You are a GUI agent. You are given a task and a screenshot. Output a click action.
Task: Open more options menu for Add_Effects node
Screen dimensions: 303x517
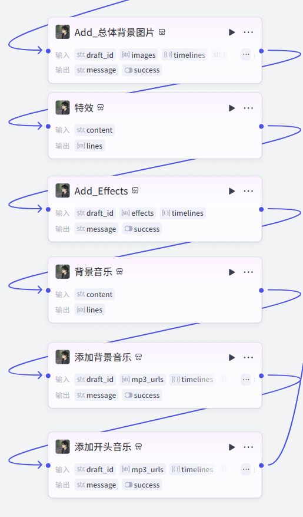pyautogui.click(x=248, y=191)
